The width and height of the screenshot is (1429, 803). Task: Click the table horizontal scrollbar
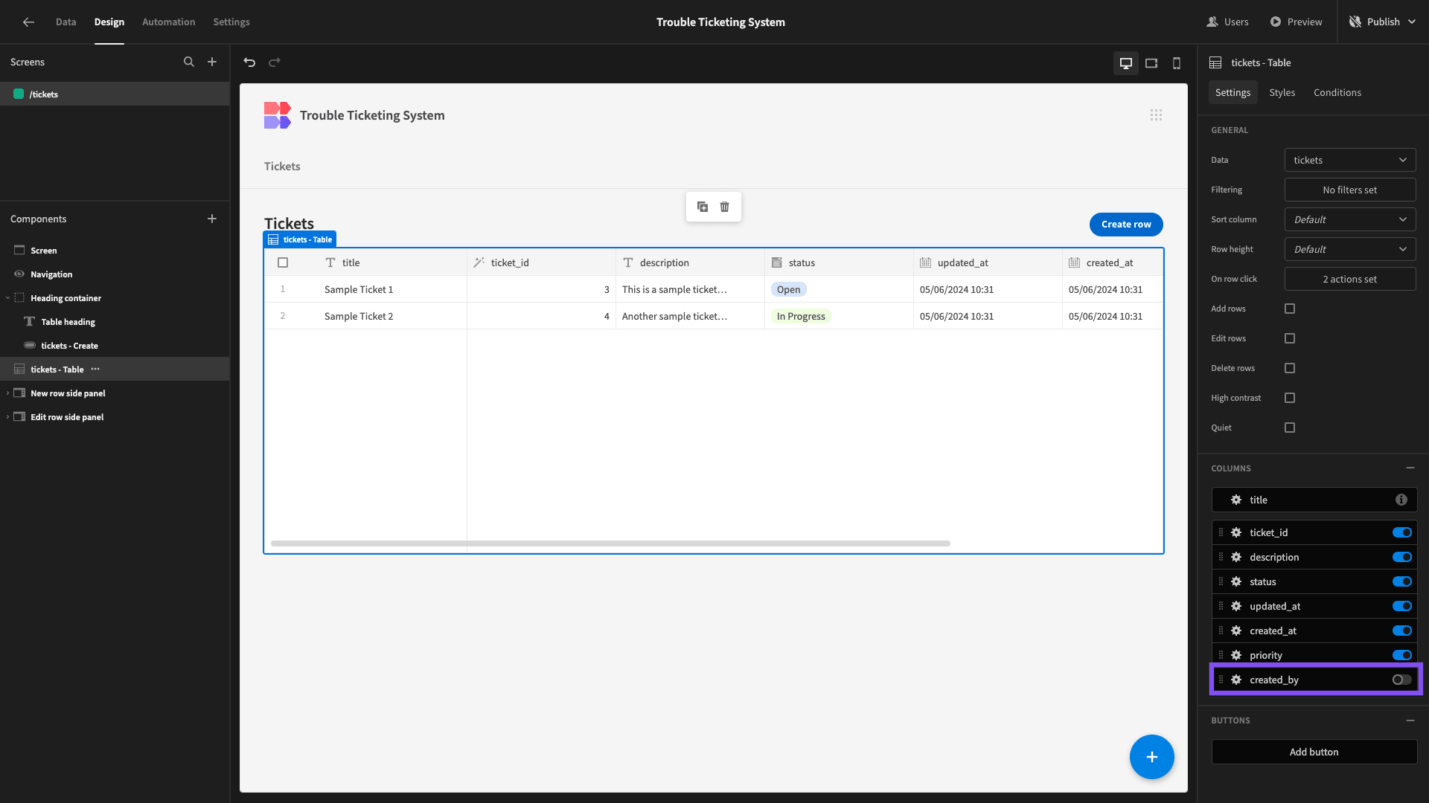[x=610, y=544]
